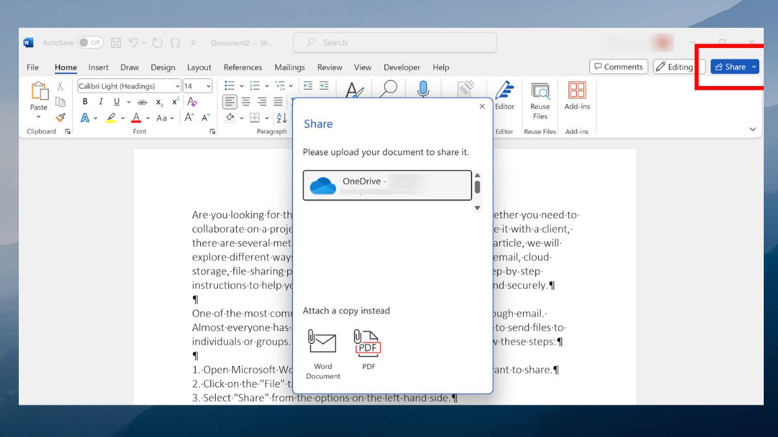Increase the font size
Viewport: 778px width, 437px height.
pyautogui.click(x=189, y=118)
